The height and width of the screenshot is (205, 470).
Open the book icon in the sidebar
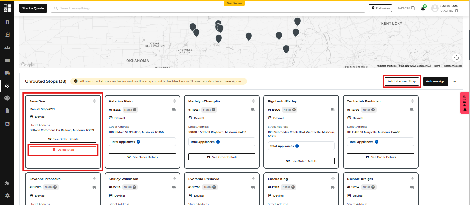pyautogui.click(x=7, y=35)
